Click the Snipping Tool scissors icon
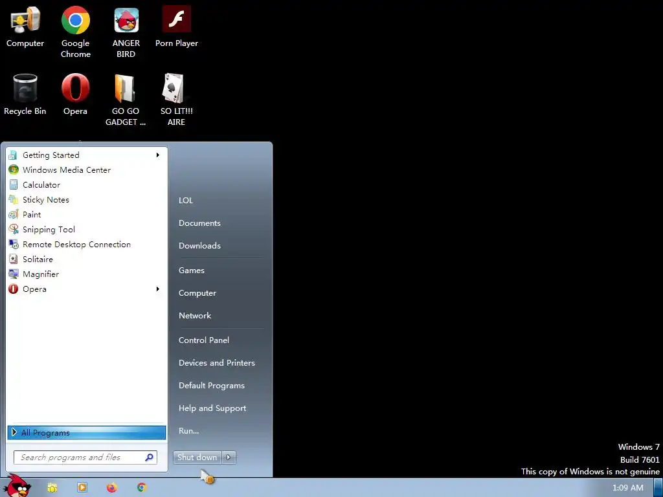This screenshot has width=663, height=497. click(13, 229)
